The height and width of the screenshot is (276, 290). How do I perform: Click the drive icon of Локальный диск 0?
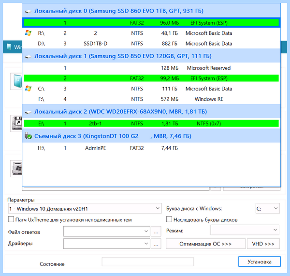28,12
